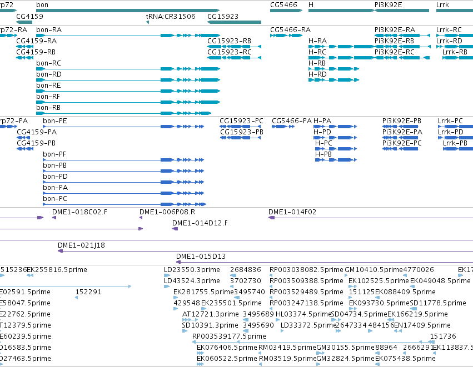Screen dimensions: 473x367
Task: Click the DME1-018C02.F BAC label
Action: [79, 212]
